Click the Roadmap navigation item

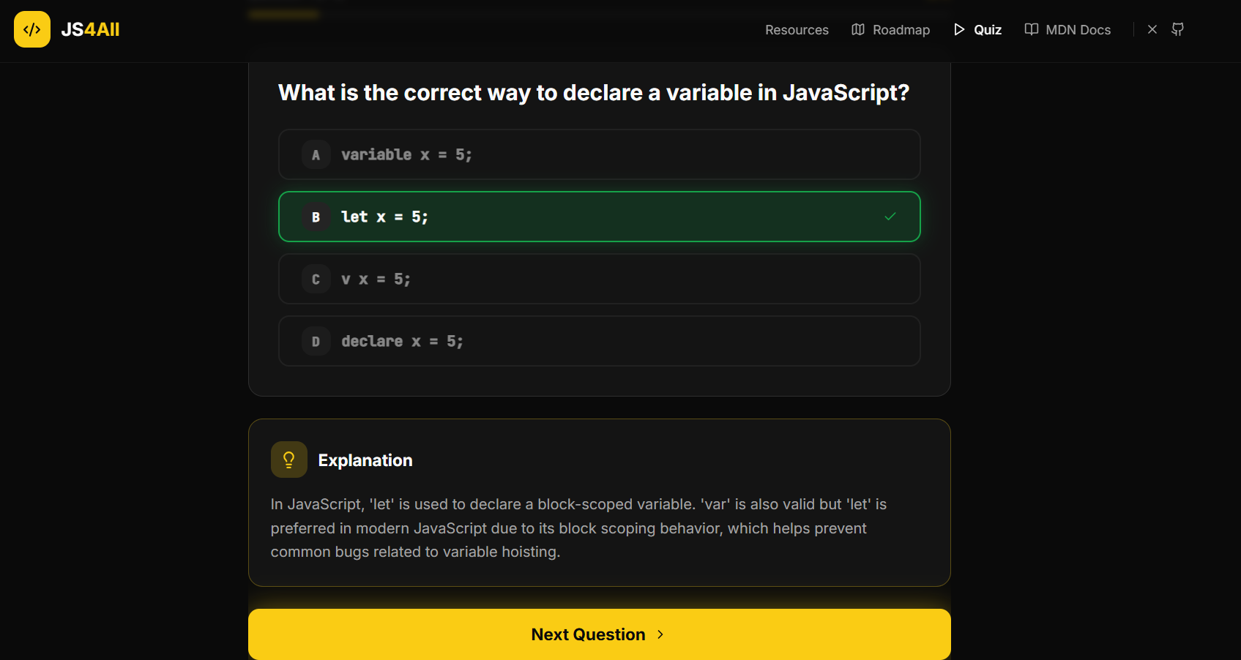901,29
